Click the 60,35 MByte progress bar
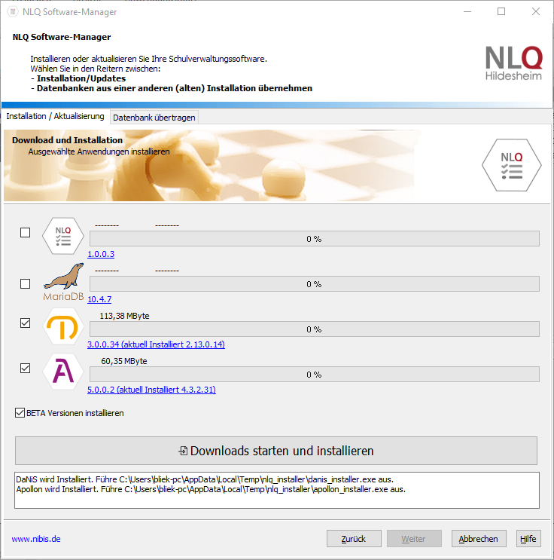554x560 pixels. point(315,375)
